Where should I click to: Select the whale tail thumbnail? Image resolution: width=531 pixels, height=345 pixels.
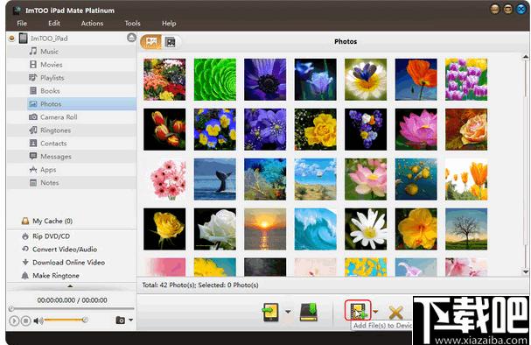(x=215, y=180)
